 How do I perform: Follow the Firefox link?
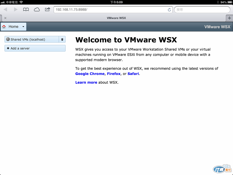point(114,74)
